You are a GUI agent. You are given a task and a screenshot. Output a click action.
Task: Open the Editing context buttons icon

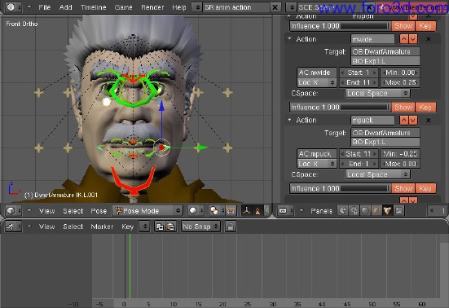(x=387, y=211)
